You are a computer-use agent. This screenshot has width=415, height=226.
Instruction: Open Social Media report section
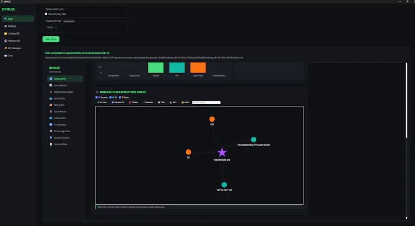coord(65,111)
